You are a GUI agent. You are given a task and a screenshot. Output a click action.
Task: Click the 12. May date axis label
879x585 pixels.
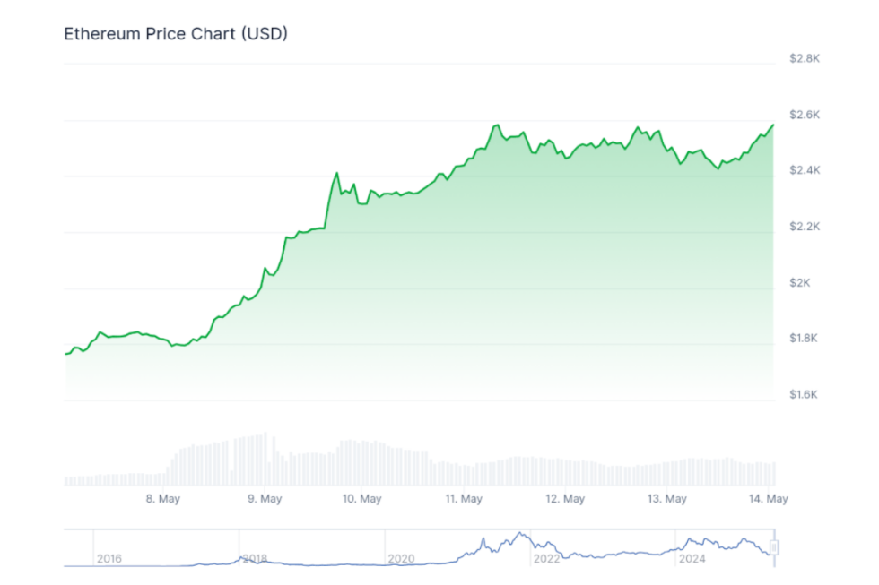(x=564, y=499)
